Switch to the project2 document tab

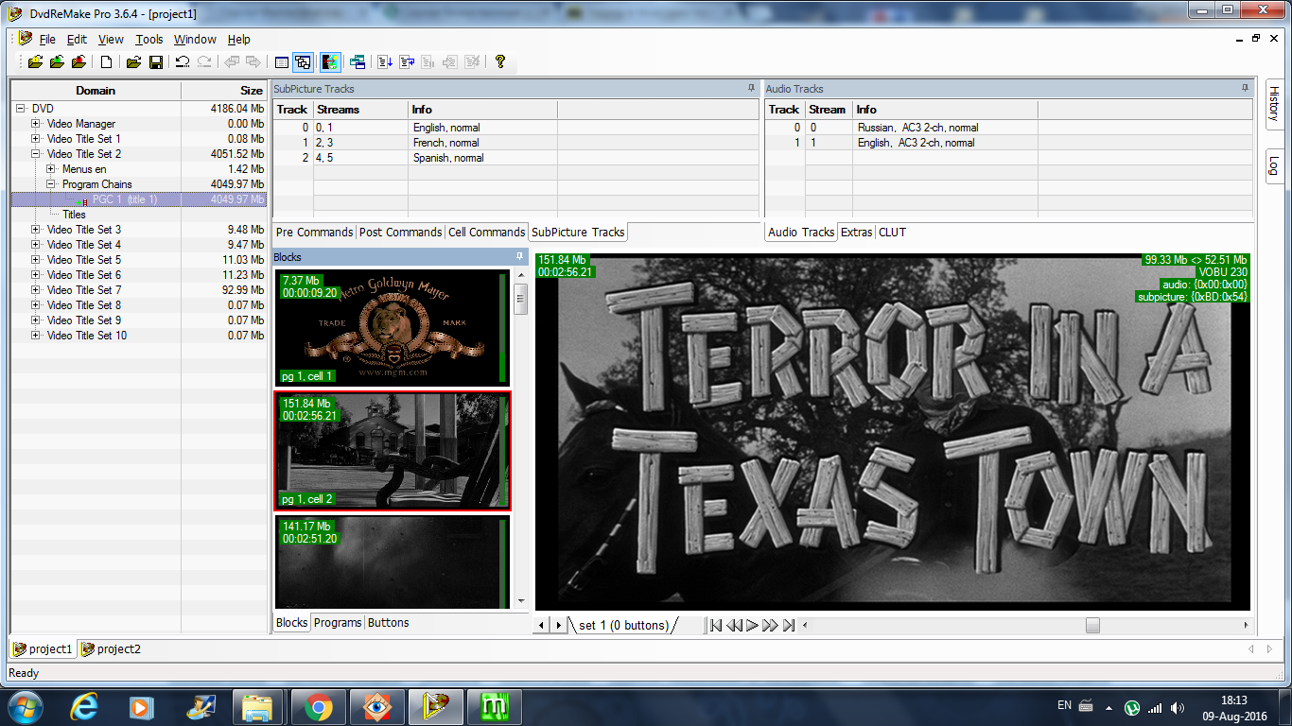tap(111, 649)
